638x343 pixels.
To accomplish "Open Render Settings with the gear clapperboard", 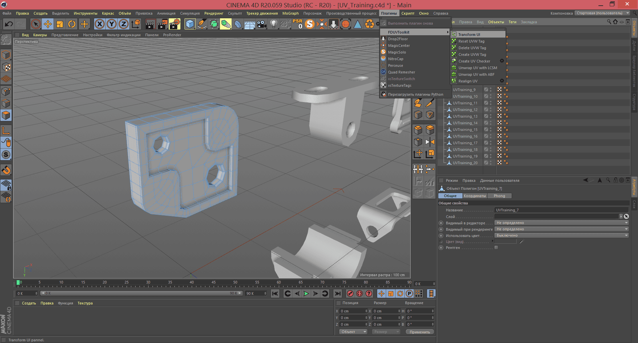I will [x=175, y=24].
